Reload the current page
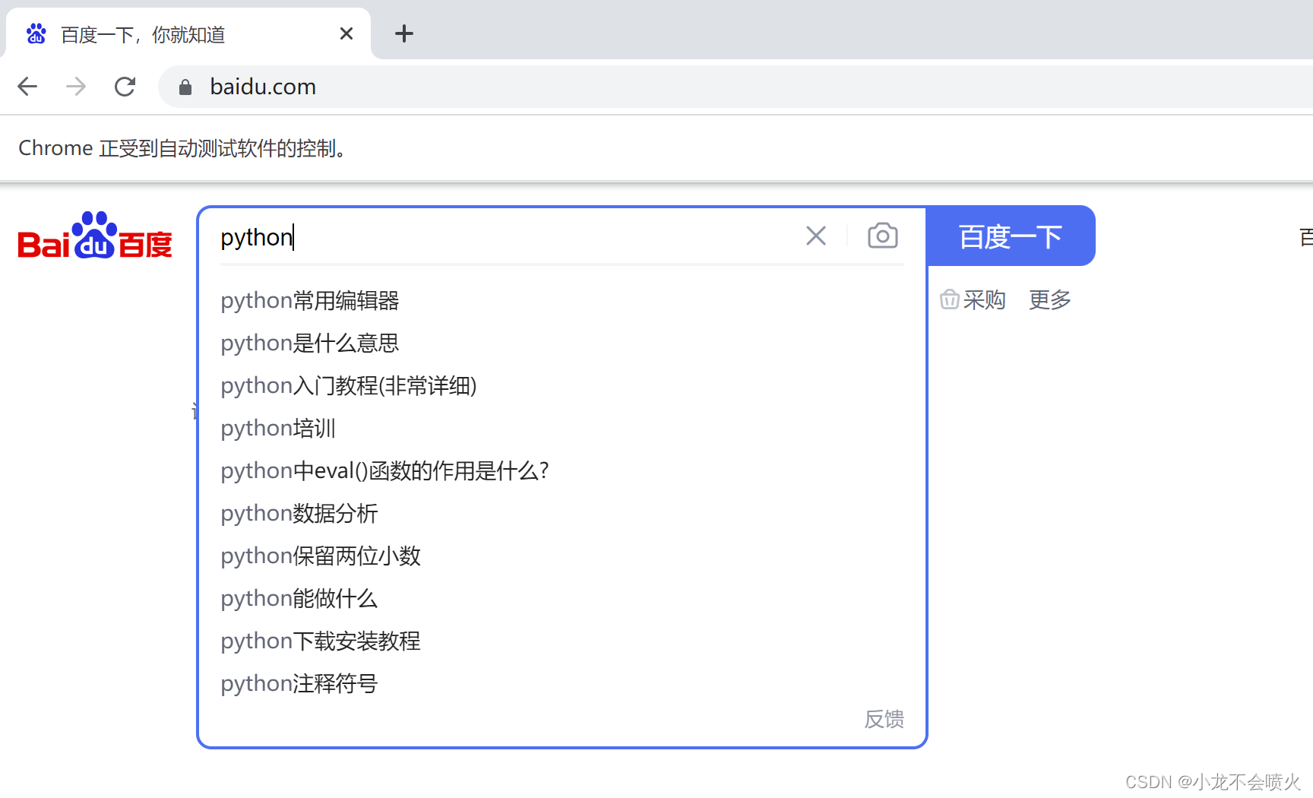 click(125, 87)
